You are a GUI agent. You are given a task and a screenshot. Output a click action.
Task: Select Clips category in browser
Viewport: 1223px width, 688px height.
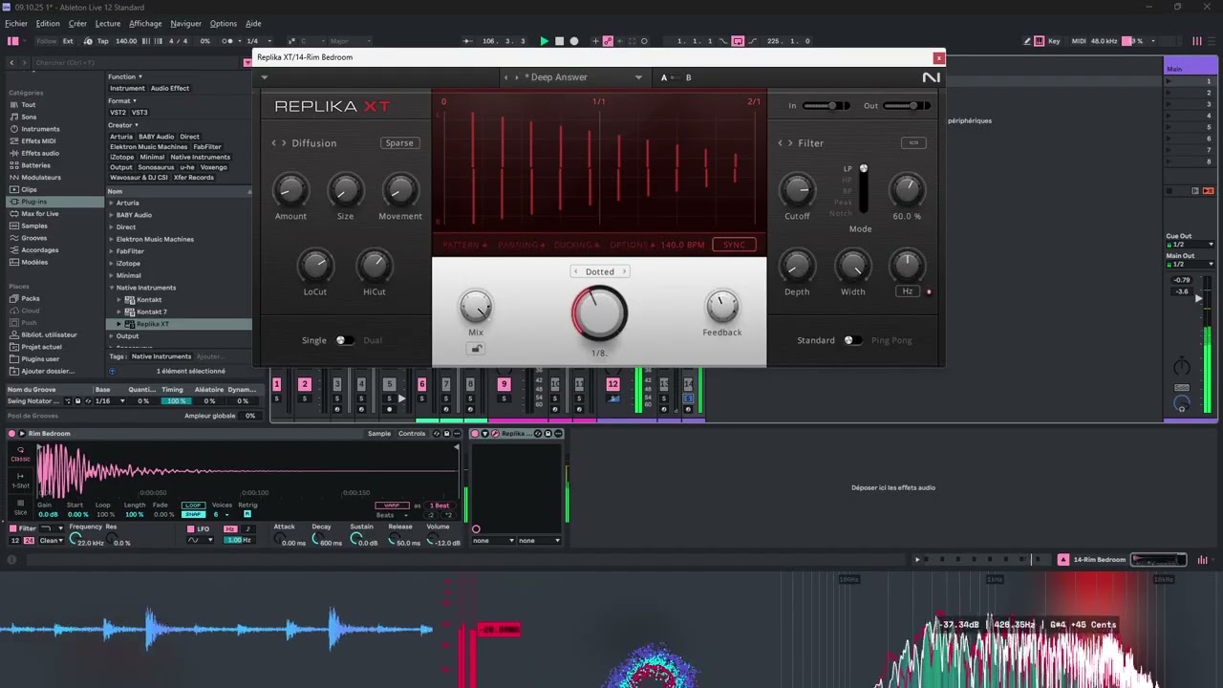[x=29, y=189]
